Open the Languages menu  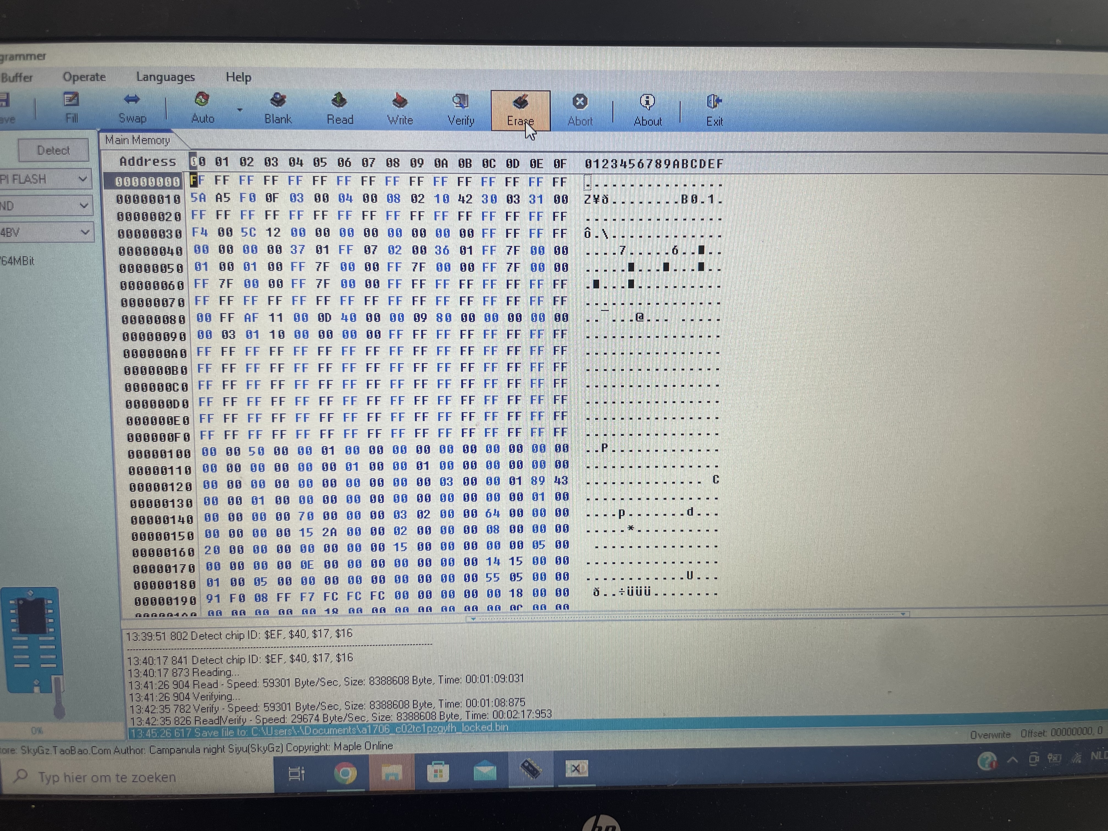165,77
